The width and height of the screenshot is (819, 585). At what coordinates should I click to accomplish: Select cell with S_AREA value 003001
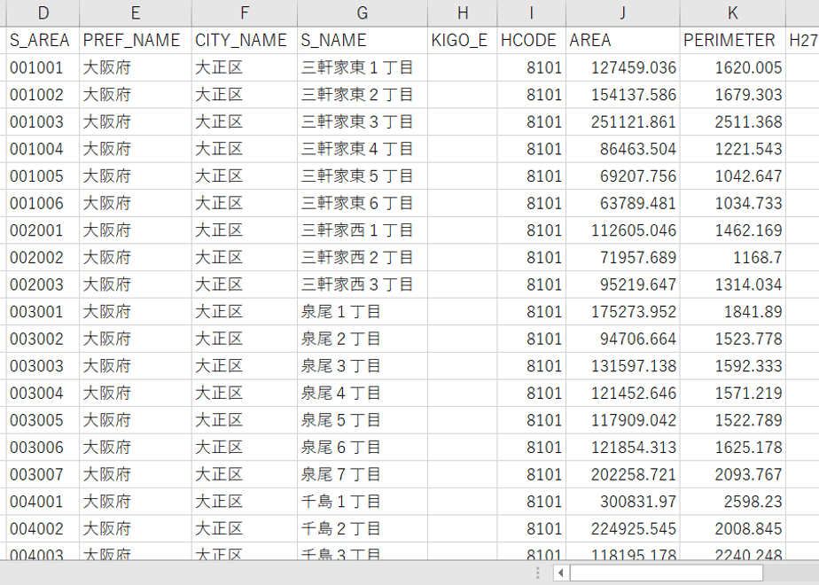[43, 312]
